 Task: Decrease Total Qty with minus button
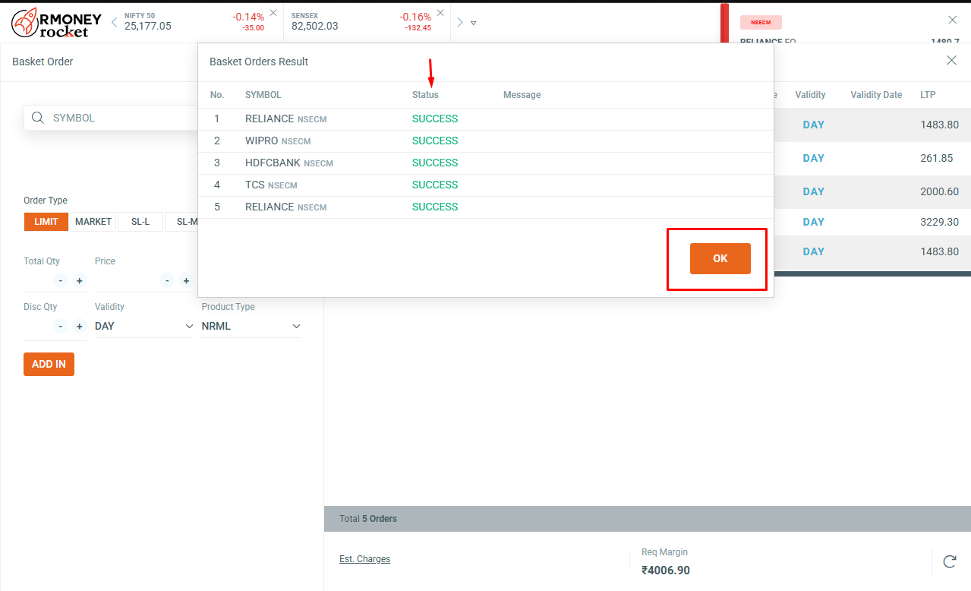(x=61, y=281)
